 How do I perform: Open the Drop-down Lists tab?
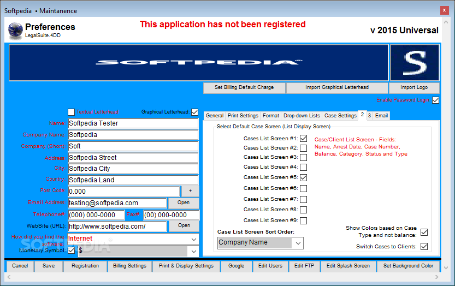(x=302, y=116)
